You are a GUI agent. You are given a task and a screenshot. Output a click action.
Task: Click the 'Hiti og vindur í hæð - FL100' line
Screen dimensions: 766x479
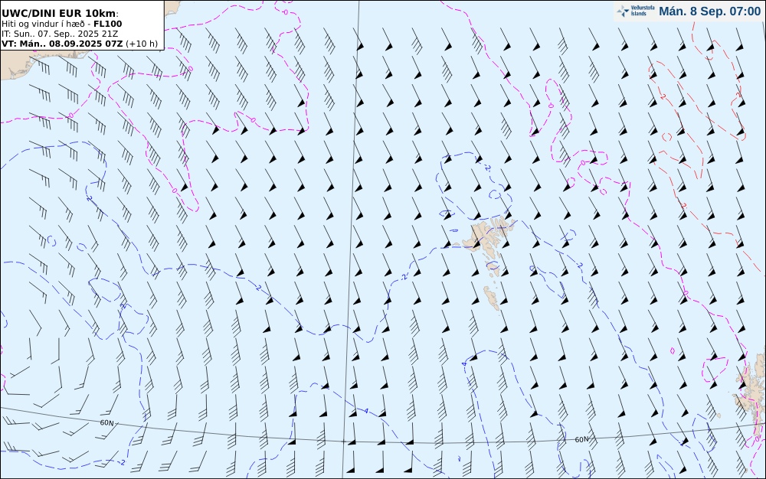61,24
